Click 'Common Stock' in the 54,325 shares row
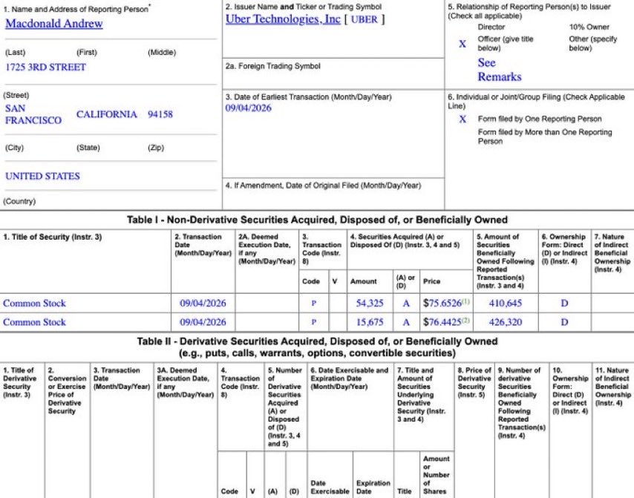This screenshot has width=634, height=498. pos(34,303)
